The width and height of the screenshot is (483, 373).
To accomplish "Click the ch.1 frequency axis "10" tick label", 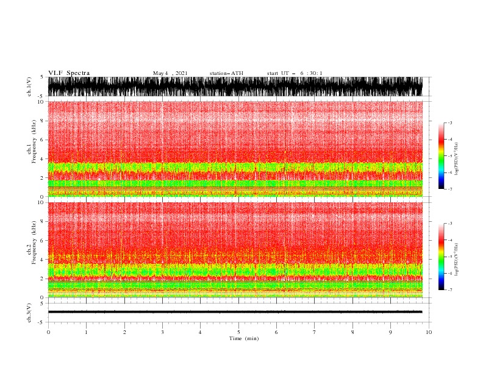I will pos(41,102).
